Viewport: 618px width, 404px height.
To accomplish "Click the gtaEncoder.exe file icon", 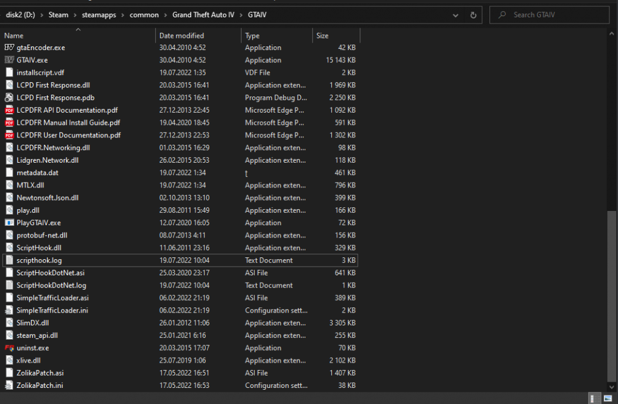I will (9, 48).
